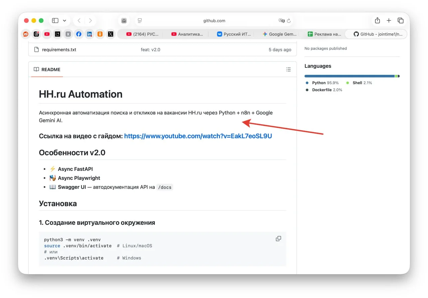Toggle the Safari sidebar
This screenshot has height=298, width=428.
(x=55, y=21)
